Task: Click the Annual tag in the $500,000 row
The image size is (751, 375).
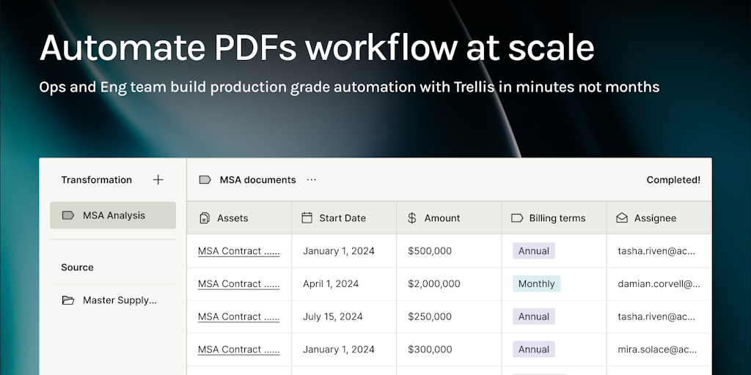Action: [x=533, y=251]
